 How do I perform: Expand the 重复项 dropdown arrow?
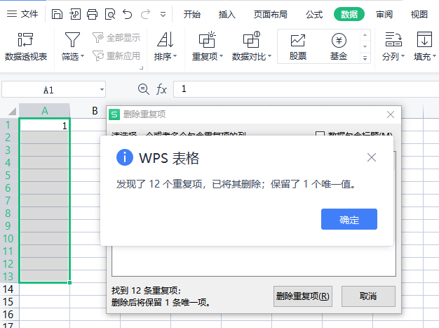(x=221, y=56)
